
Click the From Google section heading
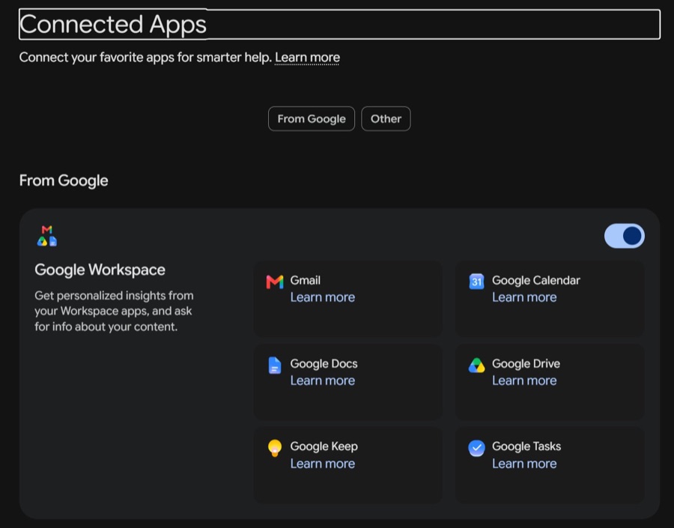[x=64, y=180]
